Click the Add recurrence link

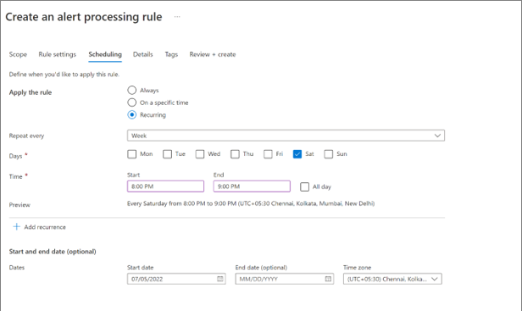(45, 227)
